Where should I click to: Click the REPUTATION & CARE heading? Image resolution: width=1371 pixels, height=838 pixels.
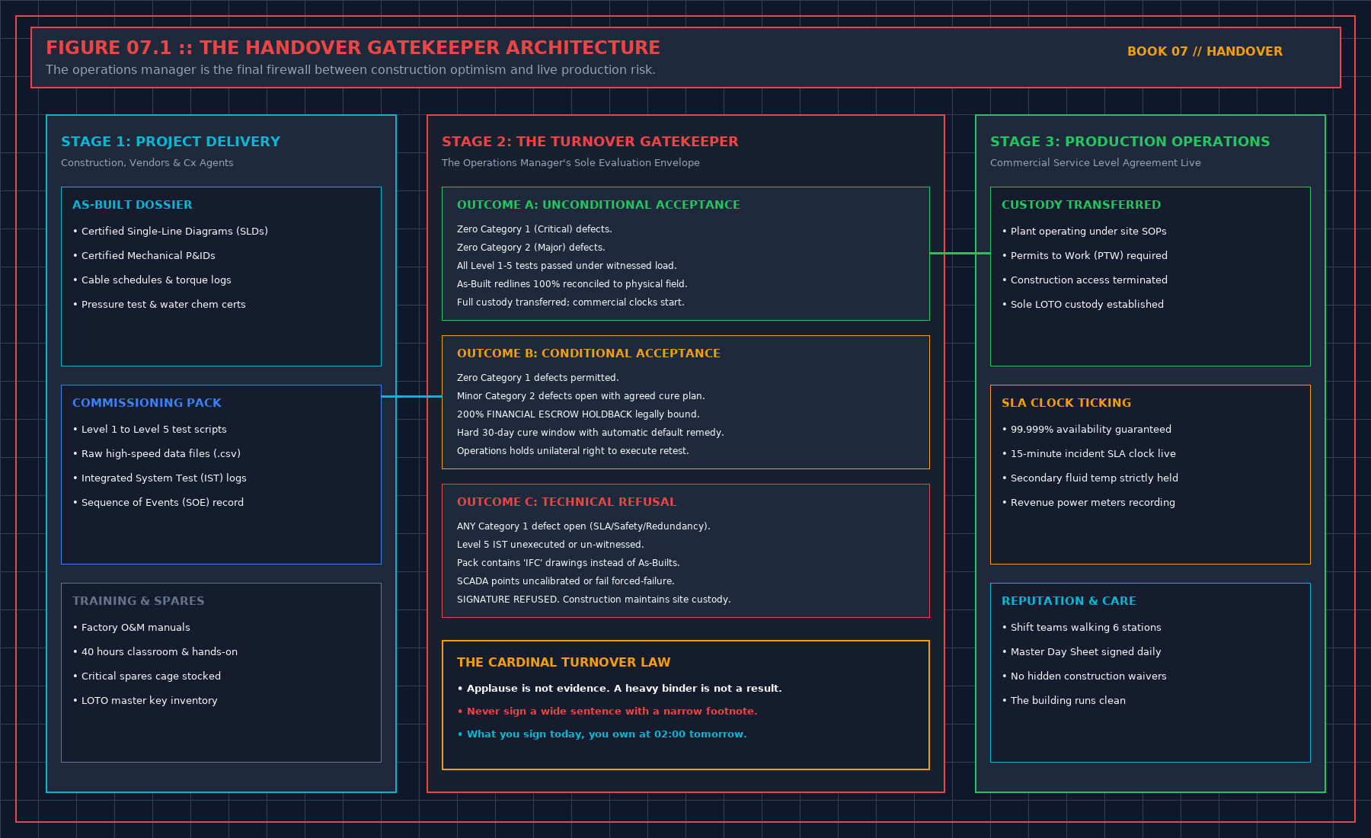1069,601
